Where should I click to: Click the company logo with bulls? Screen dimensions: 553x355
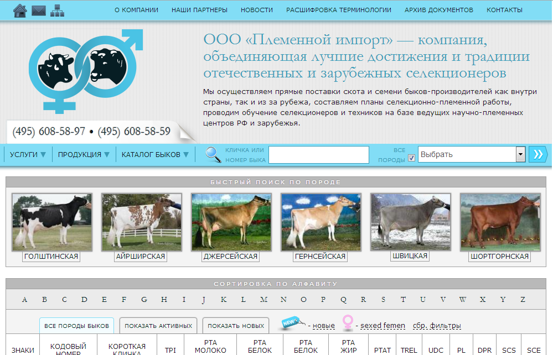click(x=86, y=71)
